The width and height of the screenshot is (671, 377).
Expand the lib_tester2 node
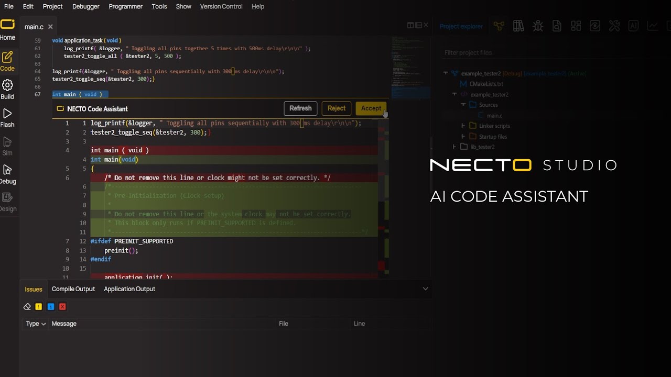pyautogui.click(x=454, y=147)
